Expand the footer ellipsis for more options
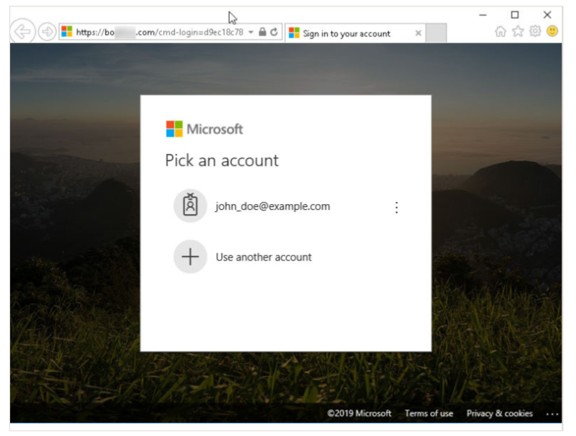 click(552, 414)
